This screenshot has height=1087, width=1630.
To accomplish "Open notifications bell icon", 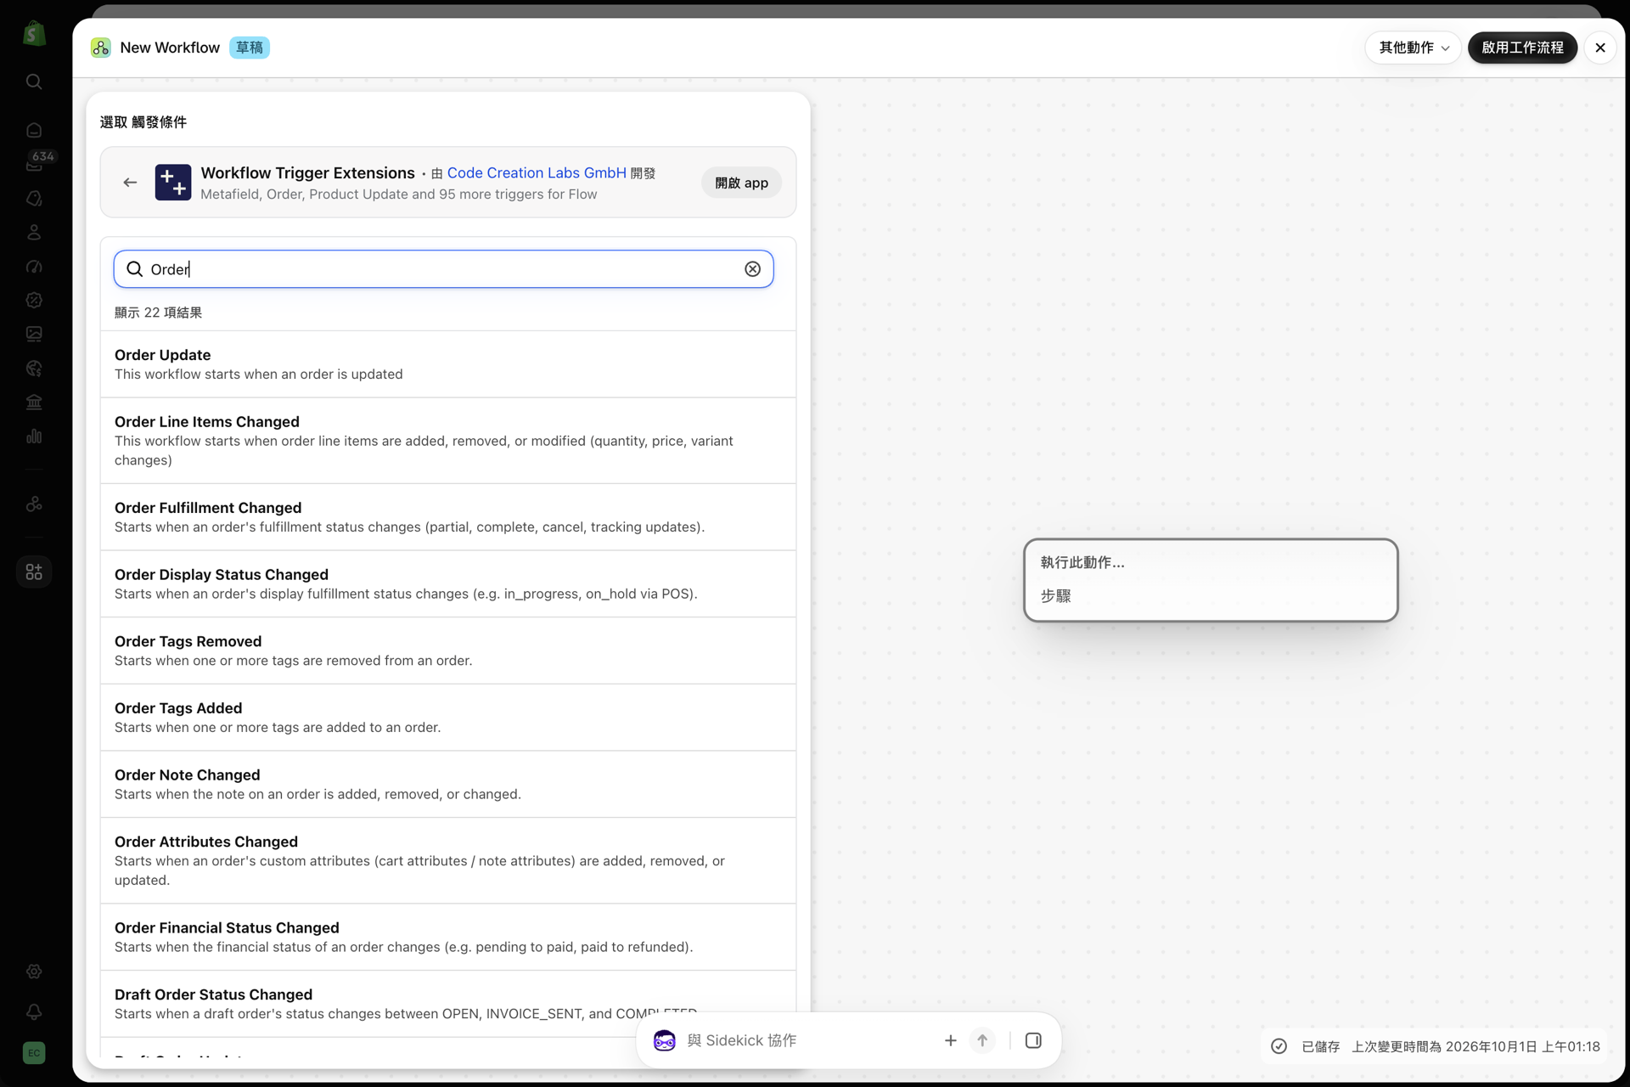I will (34, 1011).
